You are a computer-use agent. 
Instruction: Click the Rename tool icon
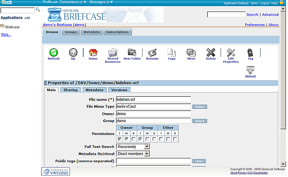(152, 53)
